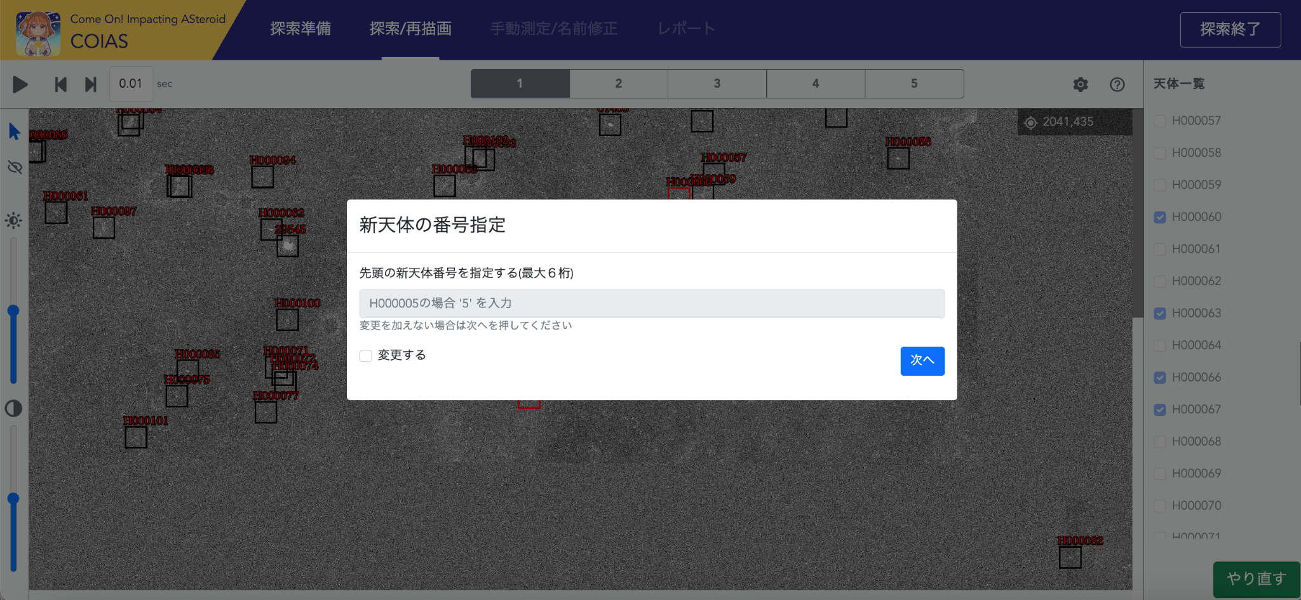The width and height of the screenshot is (1301, 600).
Task: Click the 探索終了 button
Action: point(1230,29)
